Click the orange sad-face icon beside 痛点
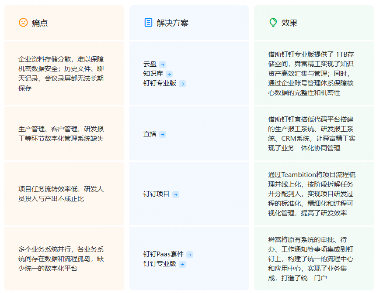Viewport: 376px width, 293px height. (23, 23)
